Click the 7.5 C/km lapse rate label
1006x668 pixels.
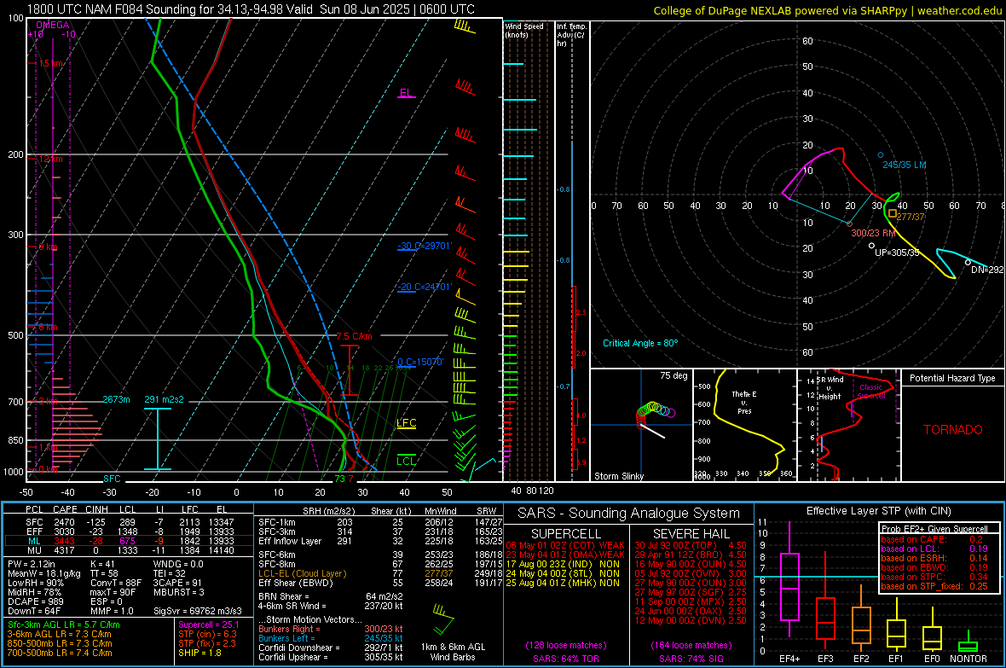tap(354, 337)
